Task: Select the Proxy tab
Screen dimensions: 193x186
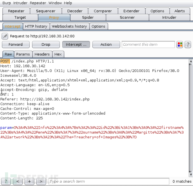Action: click(54, 18)
